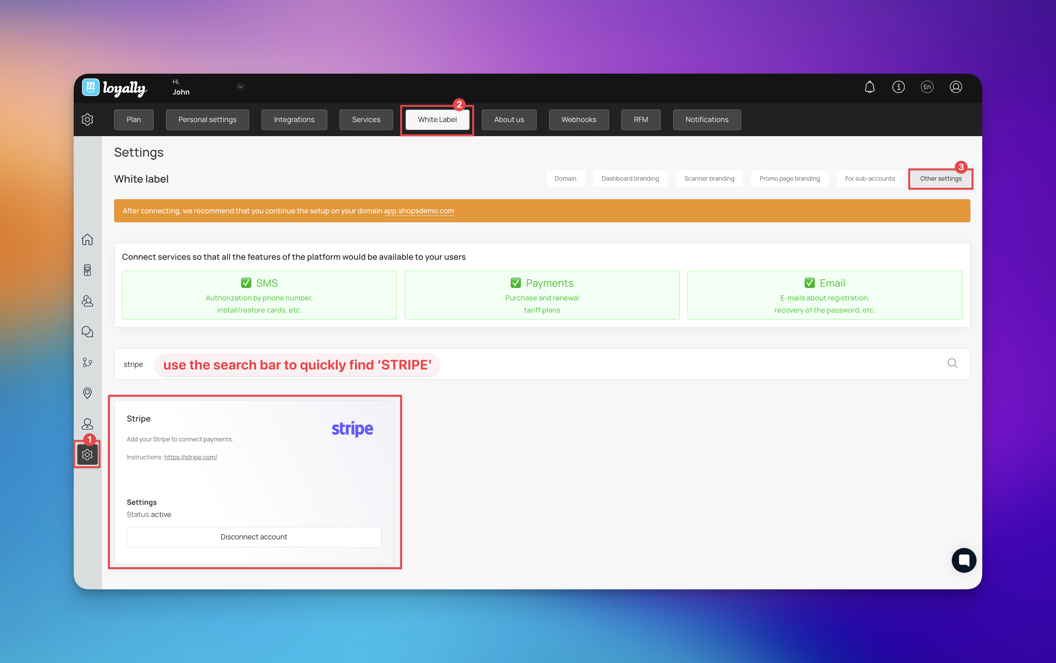Click the Disconnect account button
1056x663 pixels.
[254, 537]
